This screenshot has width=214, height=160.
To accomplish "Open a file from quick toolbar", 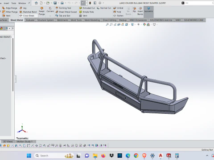I will pos(48,3).
